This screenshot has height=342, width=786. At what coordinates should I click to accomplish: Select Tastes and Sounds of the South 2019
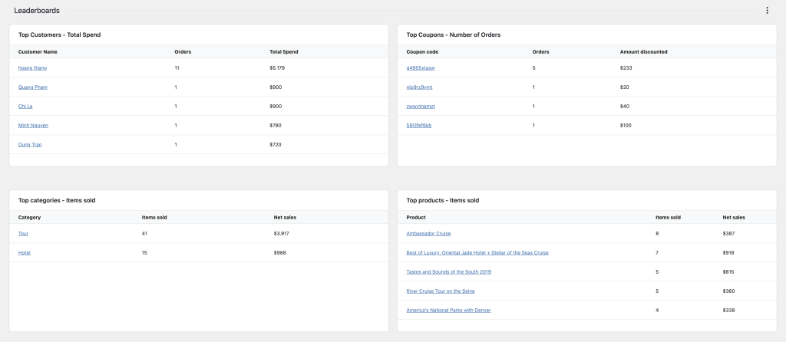[x=448, y=271]
